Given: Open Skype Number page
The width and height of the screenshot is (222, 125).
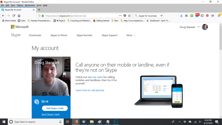Looking at the screenshot, I should tap(84, 35).
